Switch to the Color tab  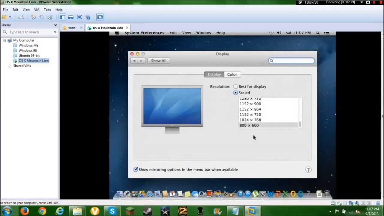tap(232, 74)
